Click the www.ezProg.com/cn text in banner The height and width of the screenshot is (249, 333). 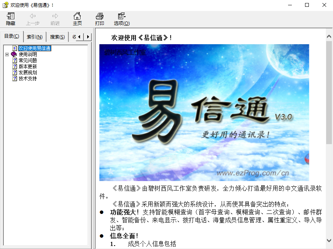253,173
